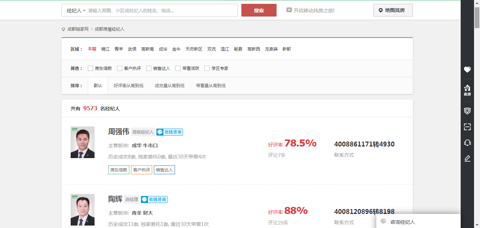
Task: Click the map pin icon in 地图找房
Action: [x=381, y=11]
